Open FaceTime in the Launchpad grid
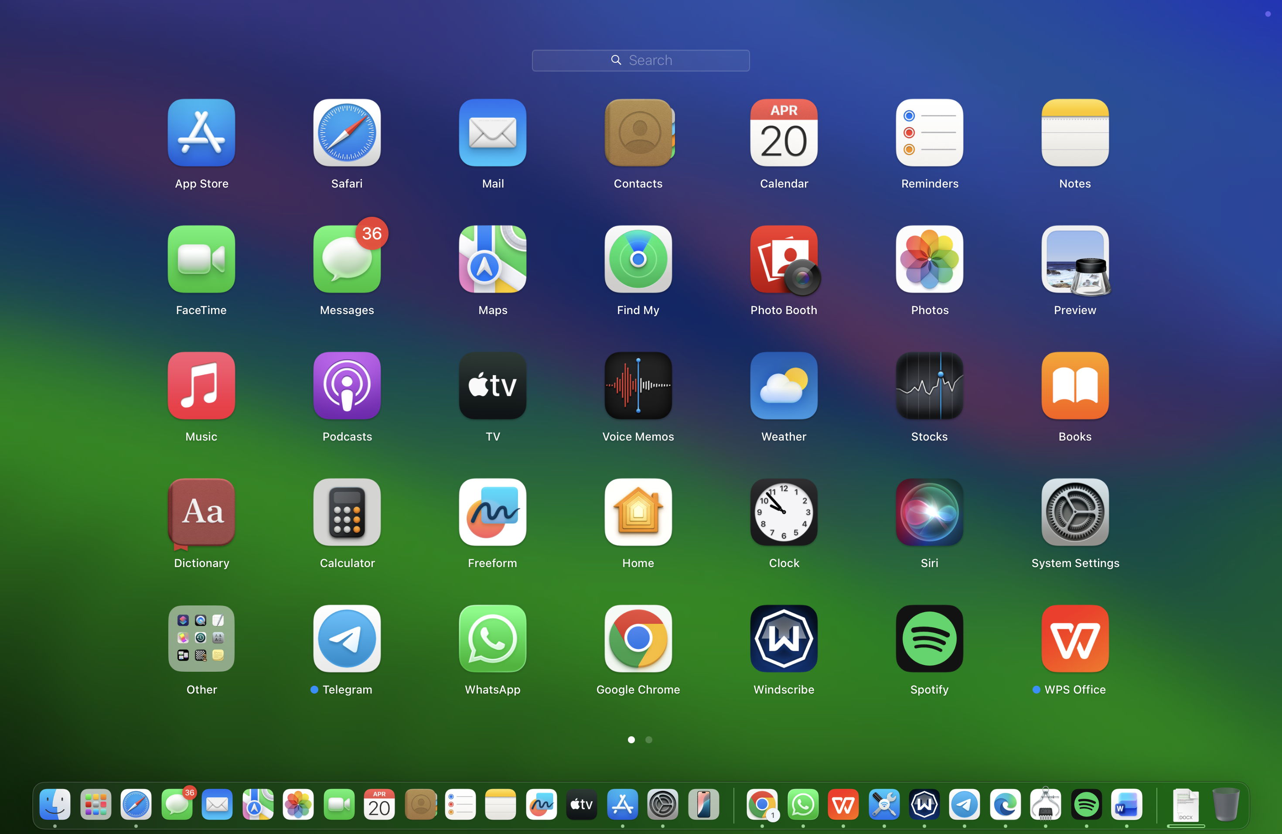Screen dimensions: 1282x834 point(201,259)
